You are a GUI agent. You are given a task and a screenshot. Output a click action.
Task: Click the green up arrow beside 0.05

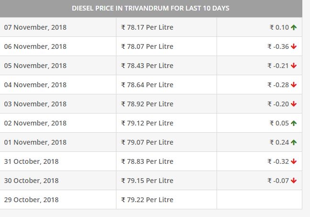[x=294, y=123]
